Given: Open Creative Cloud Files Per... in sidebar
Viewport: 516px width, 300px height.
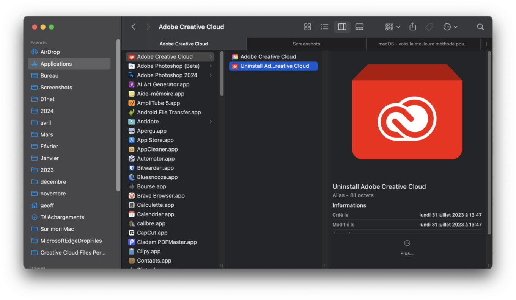Looking at the screenshot, I should pos(69,252).
